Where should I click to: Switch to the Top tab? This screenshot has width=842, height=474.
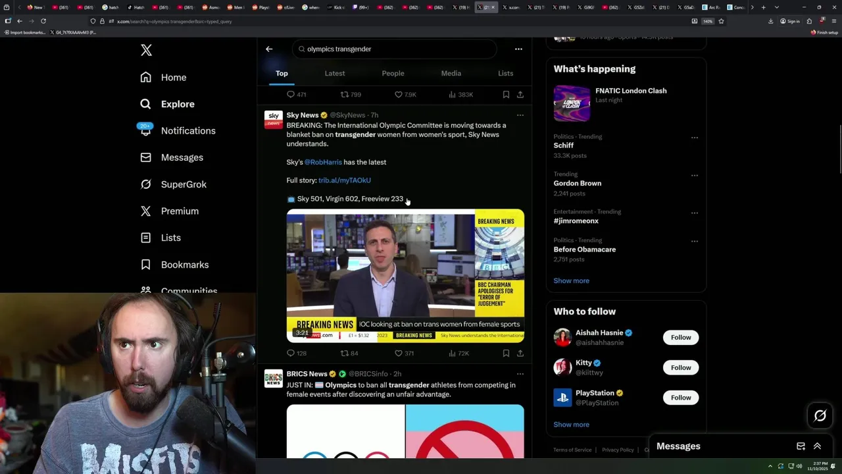pyautogui.click(x=282, y=73)
